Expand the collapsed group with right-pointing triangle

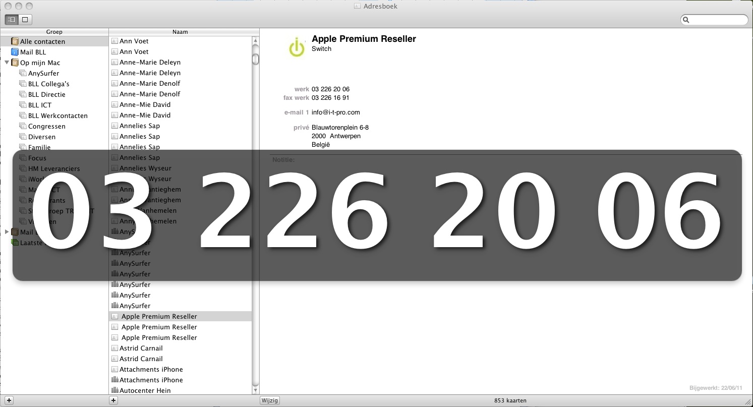[7, 232]
